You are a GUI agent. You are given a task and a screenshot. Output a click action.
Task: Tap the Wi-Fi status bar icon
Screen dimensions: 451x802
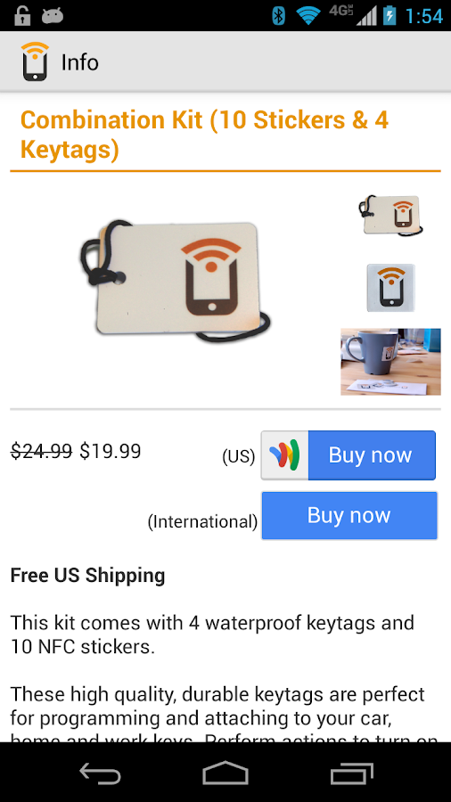click(x=307, y=15)
